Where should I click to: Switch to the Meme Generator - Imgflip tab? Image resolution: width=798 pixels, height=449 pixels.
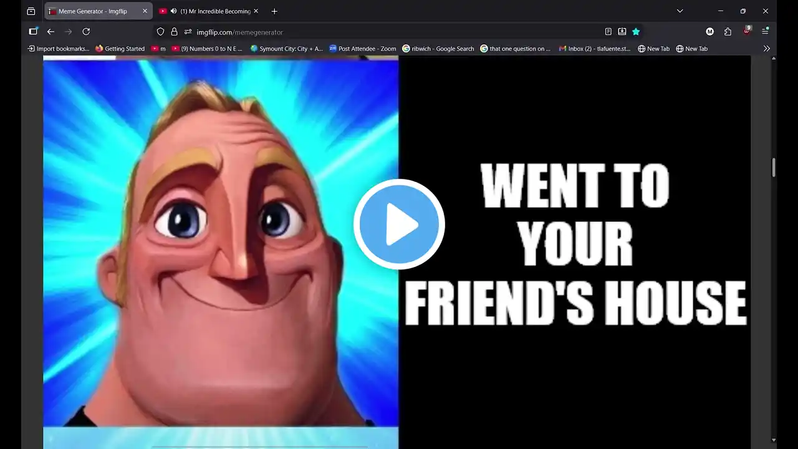pos(98,11)
